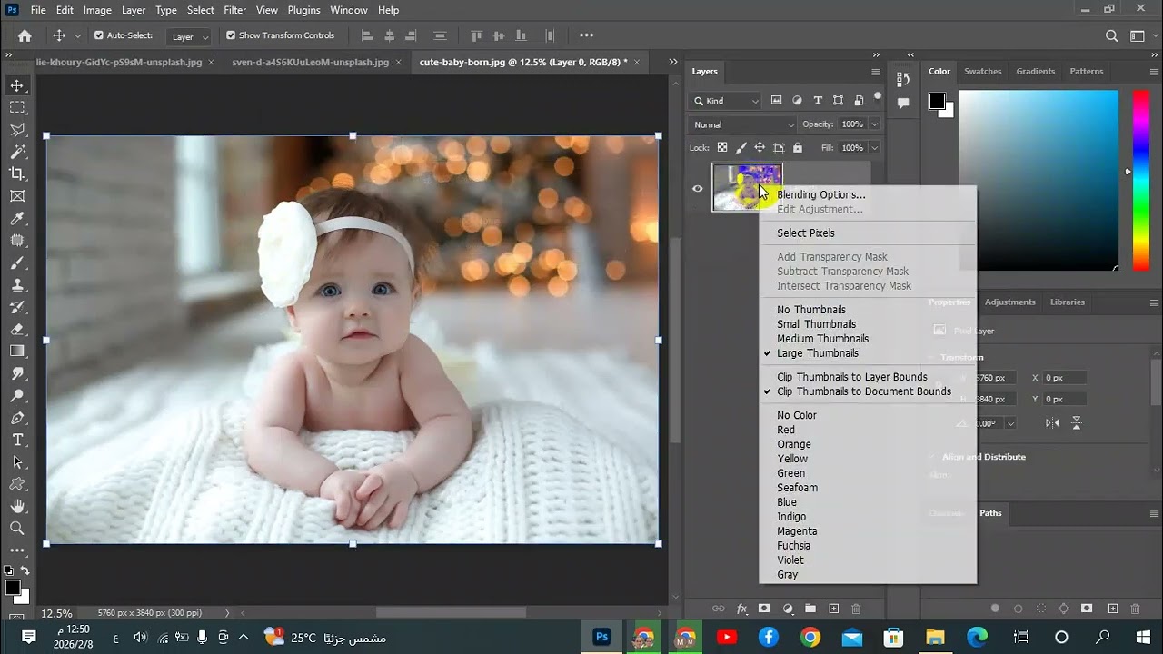Open the Layers panel menu

tap(876, 72)
